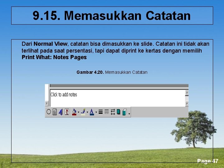Viewport: 224px width, 168px height.
Task: Click notes pane scroll down arrow
Action: pos(187,104)
